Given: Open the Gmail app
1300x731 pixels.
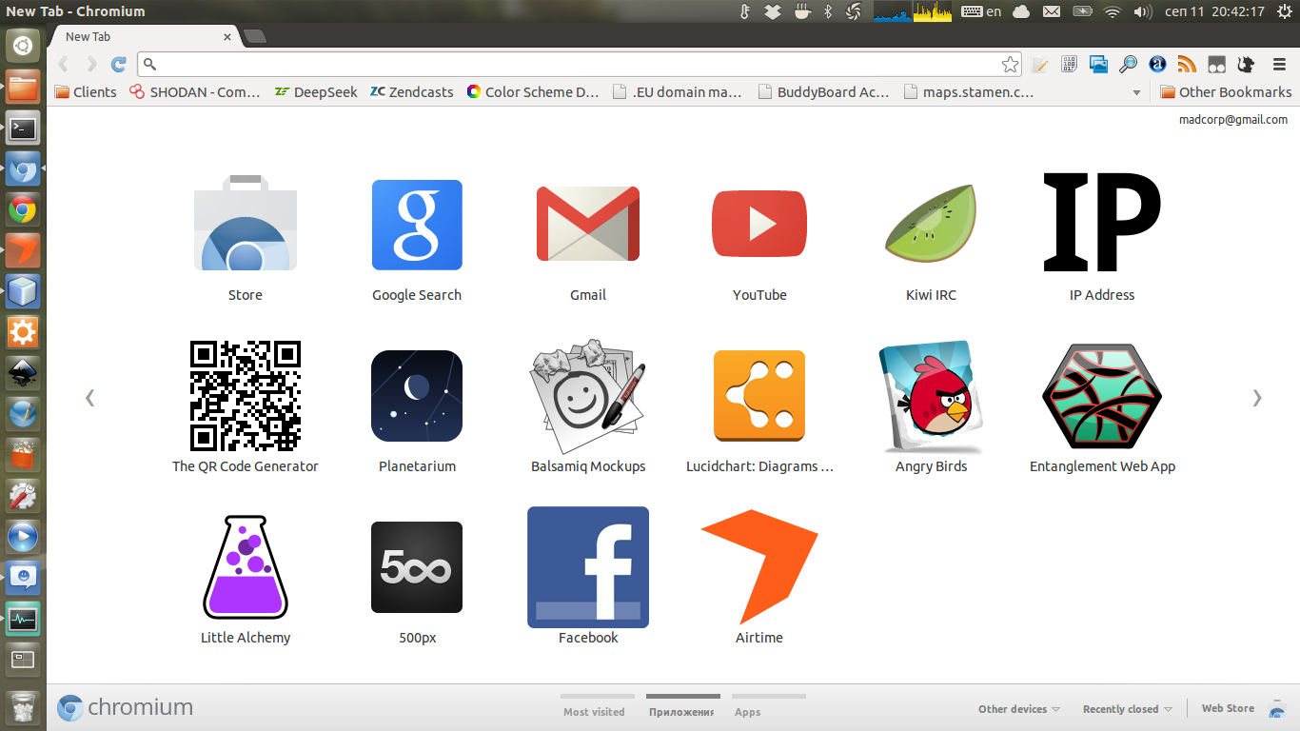Looking at the screenshot, I should tap(588, 225).
